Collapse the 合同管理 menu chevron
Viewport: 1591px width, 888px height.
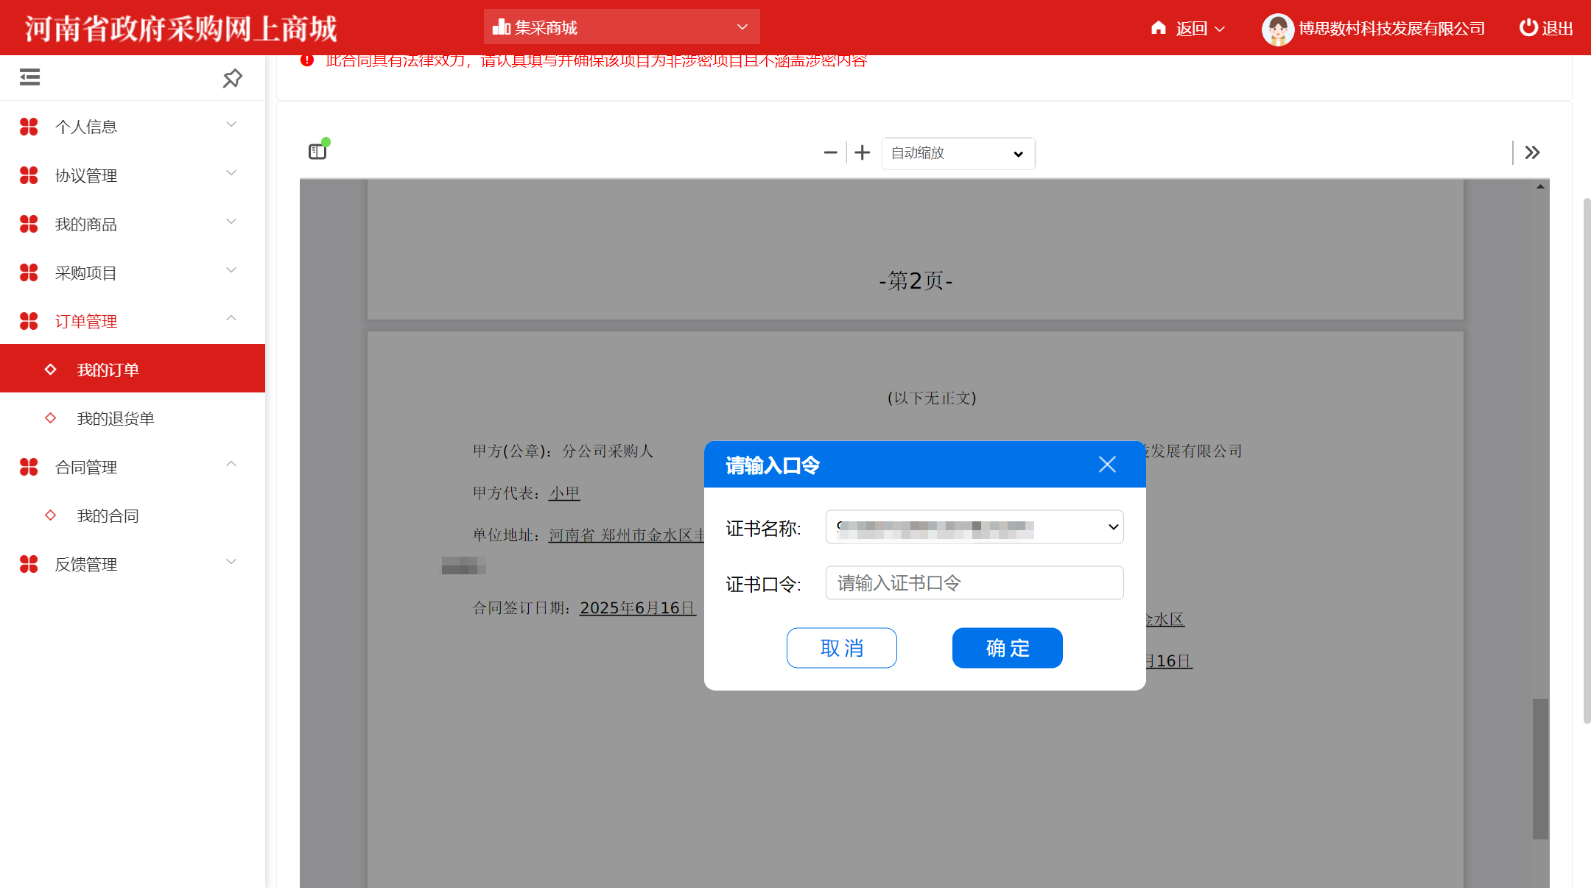(x=231, y=465)
